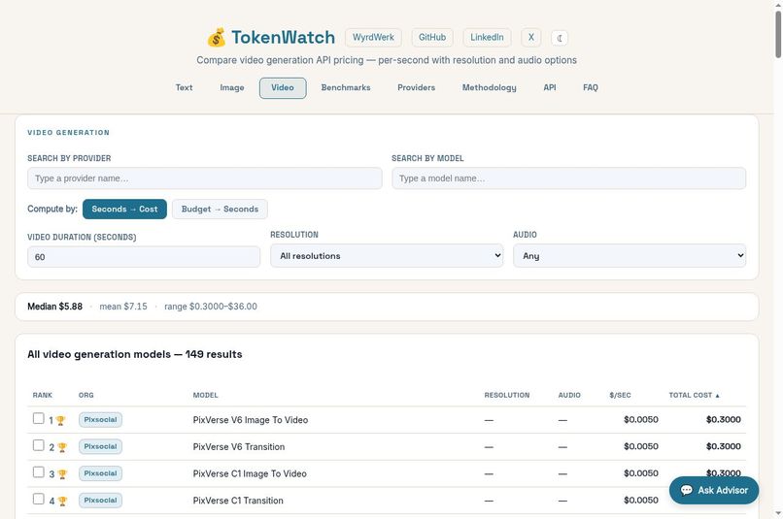The width and height of the screenshot is (783, 519).
Task: Open the Providers tab
Action: (416, 87)
